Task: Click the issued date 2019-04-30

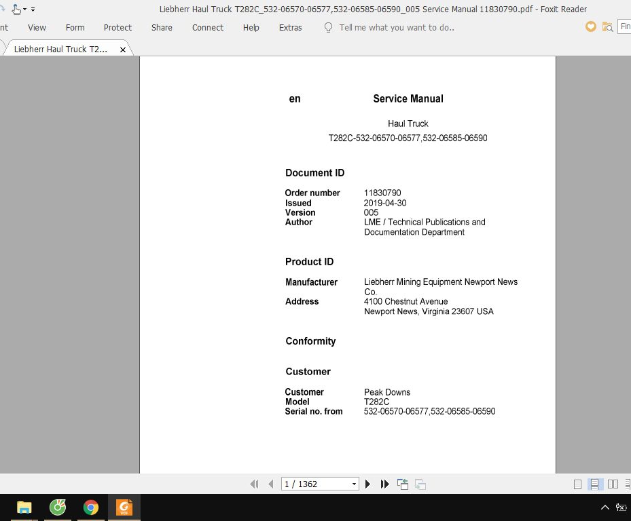Action: [385, 203]
